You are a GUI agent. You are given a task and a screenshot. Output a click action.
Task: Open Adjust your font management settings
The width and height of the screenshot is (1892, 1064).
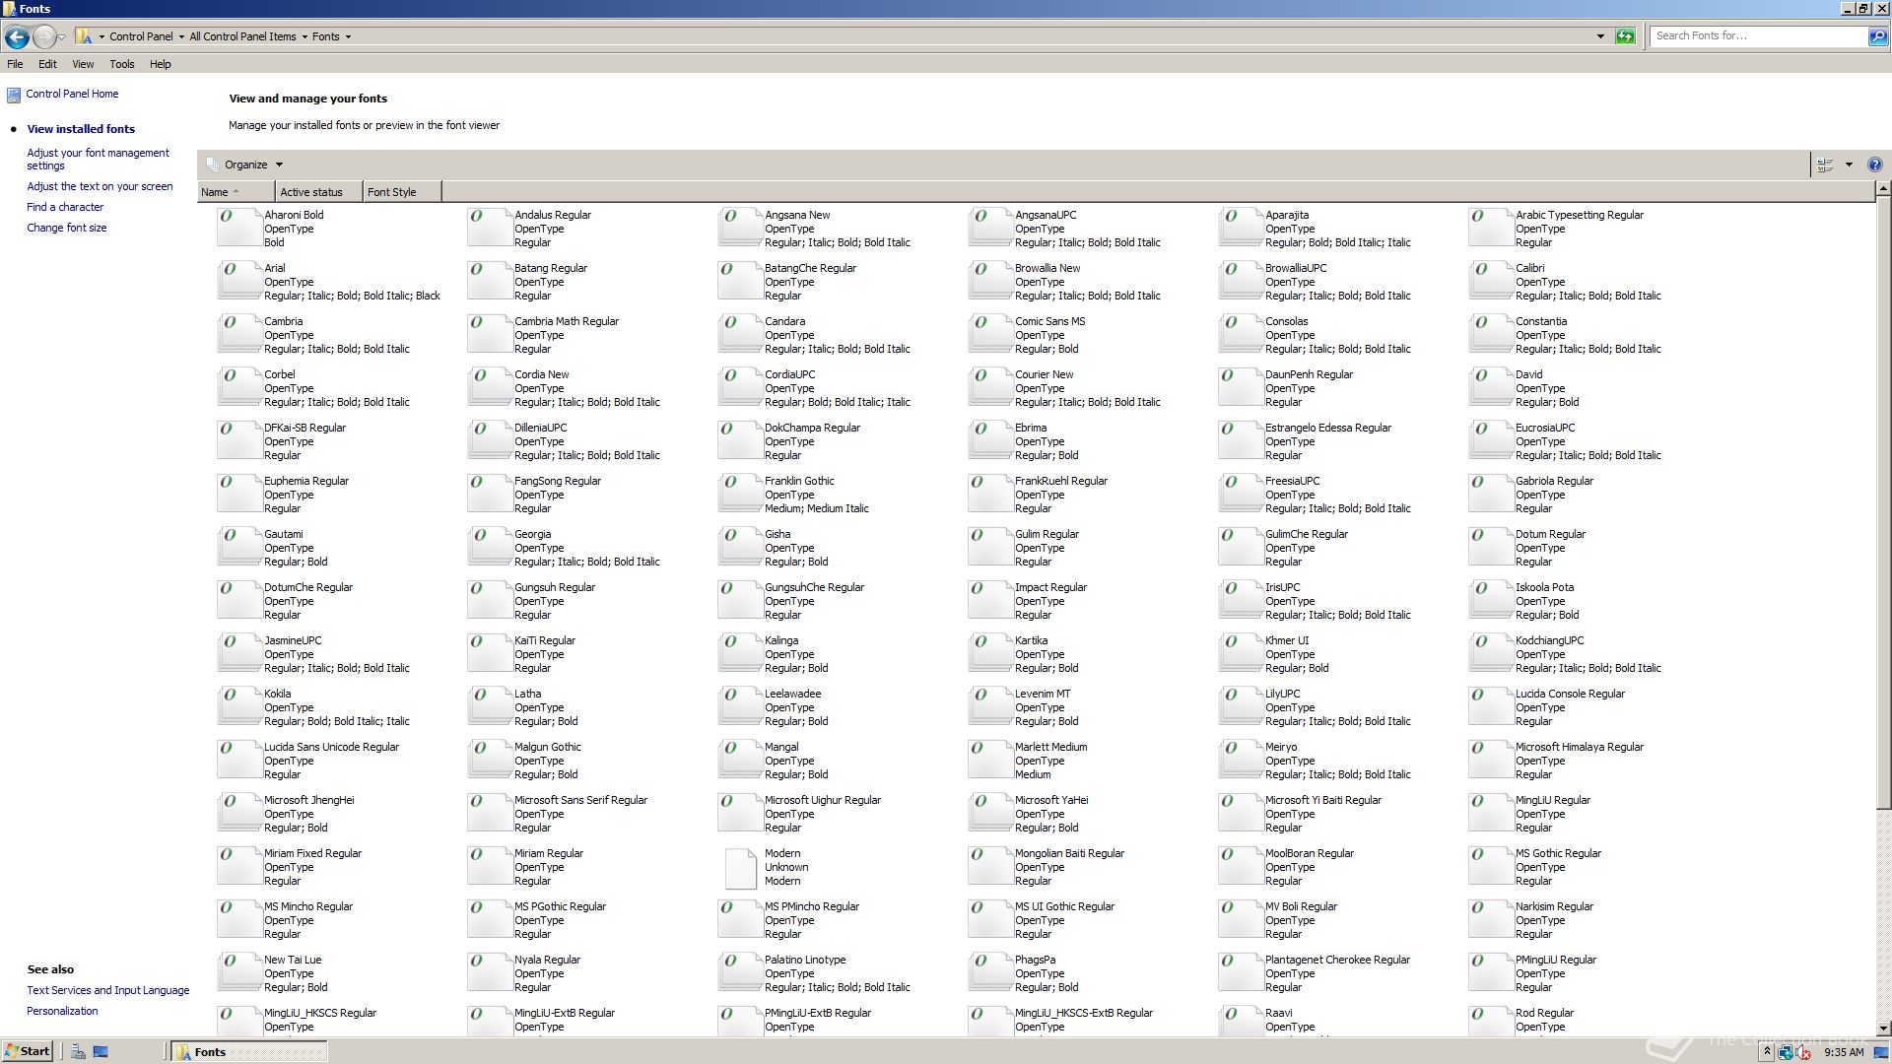pos(98,159)
